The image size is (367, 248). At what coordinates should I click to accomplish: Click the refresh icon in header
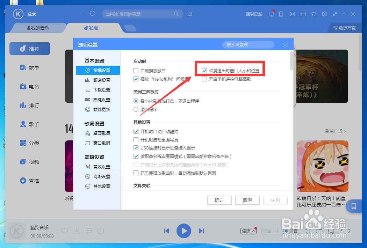(92, 14)
